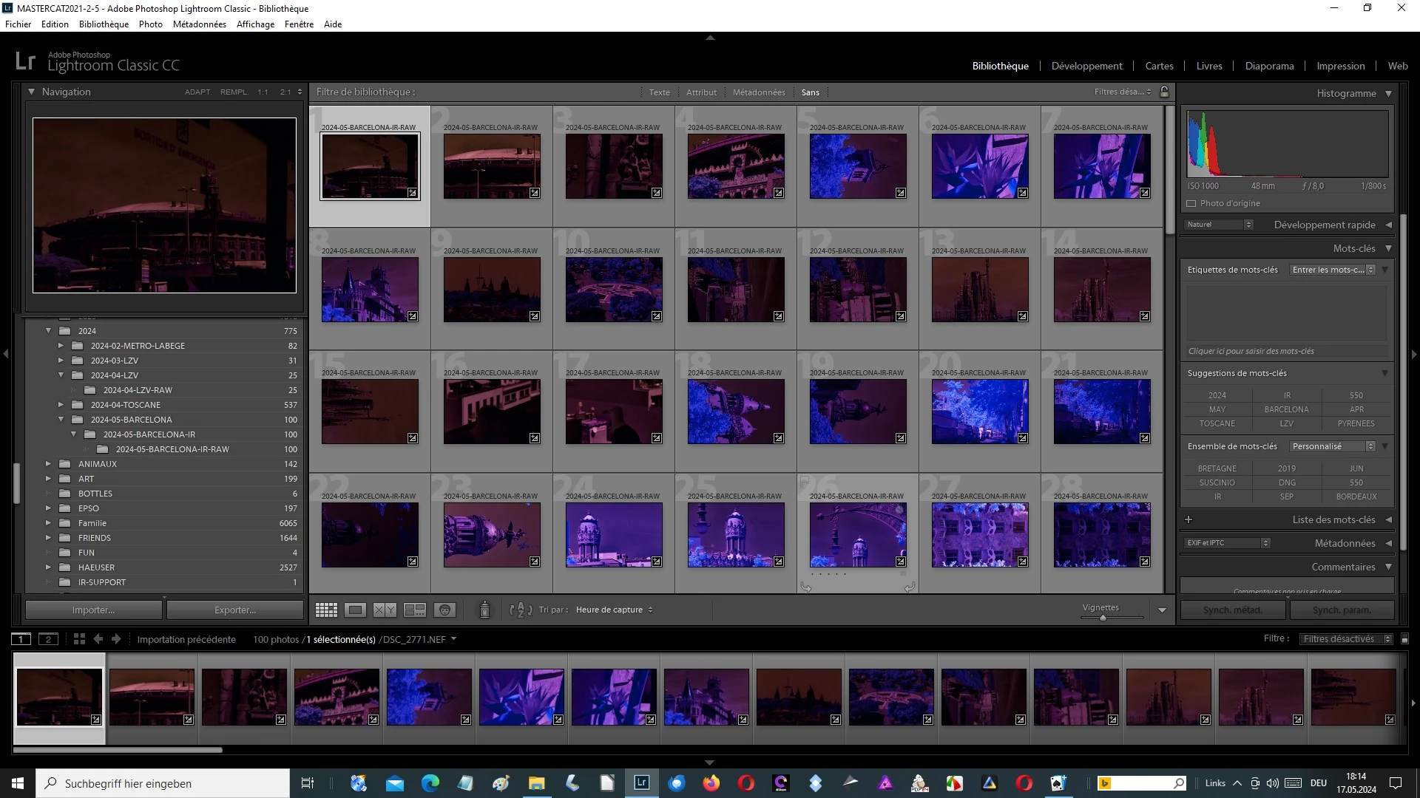Toggle A-Z sort direction icon

click(x=521, y=610)
